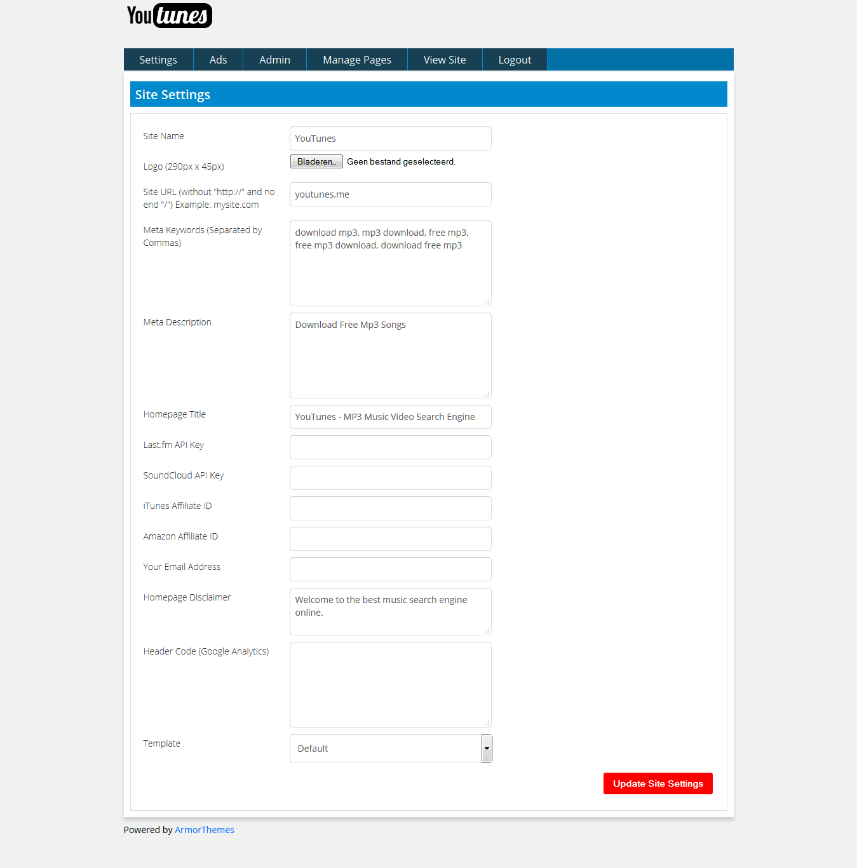
Task: Click into Meta Description textarea
Action: pos(391,355)
